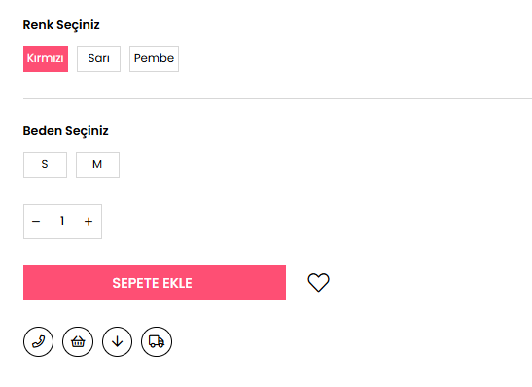This screenshot has width=532, height=387.
Task: Click the phone call icon
Action: point(38,341)
